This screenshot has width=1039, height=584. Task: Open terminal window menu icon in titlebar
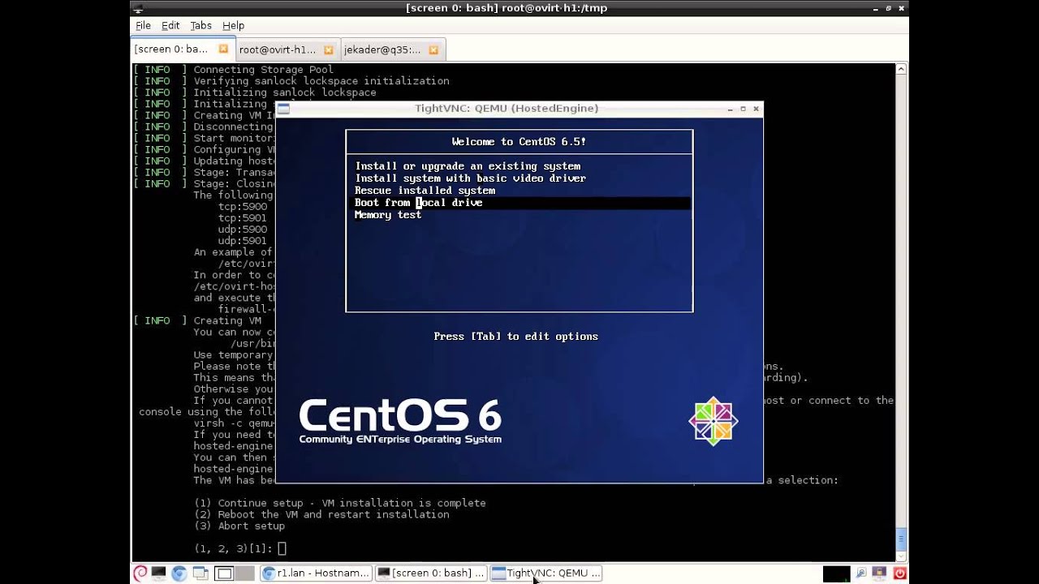tap(140, 8)
